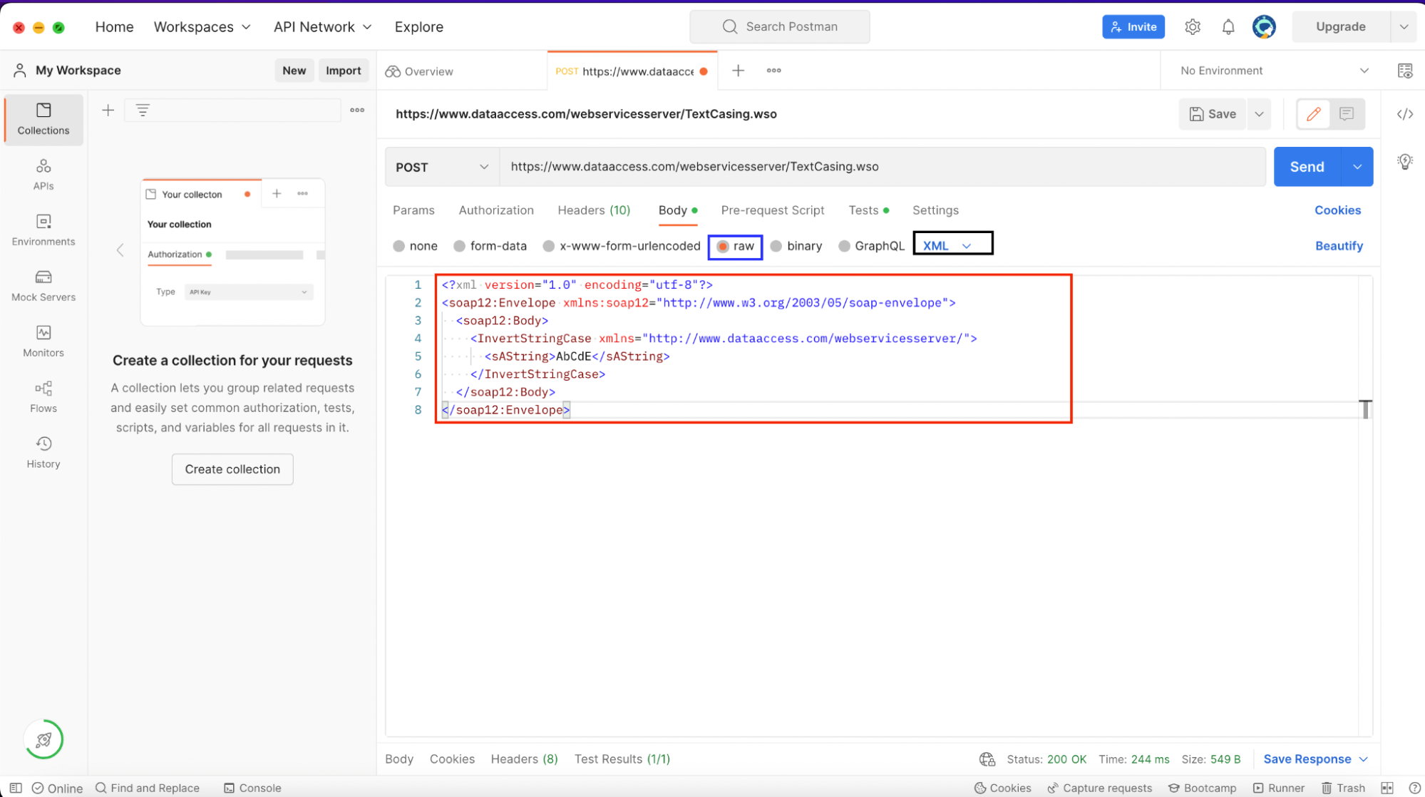Expand the XML format dropdown
Image resolution: width=1425 pixels, height=797 pixels.
[948, 246]
